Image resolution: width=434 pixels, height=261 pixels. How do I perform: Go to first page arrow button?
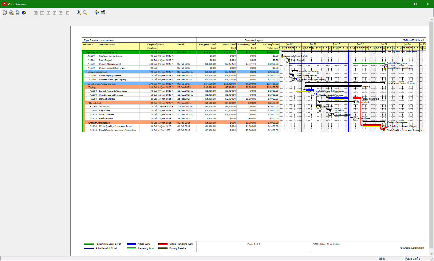[36, 13]
